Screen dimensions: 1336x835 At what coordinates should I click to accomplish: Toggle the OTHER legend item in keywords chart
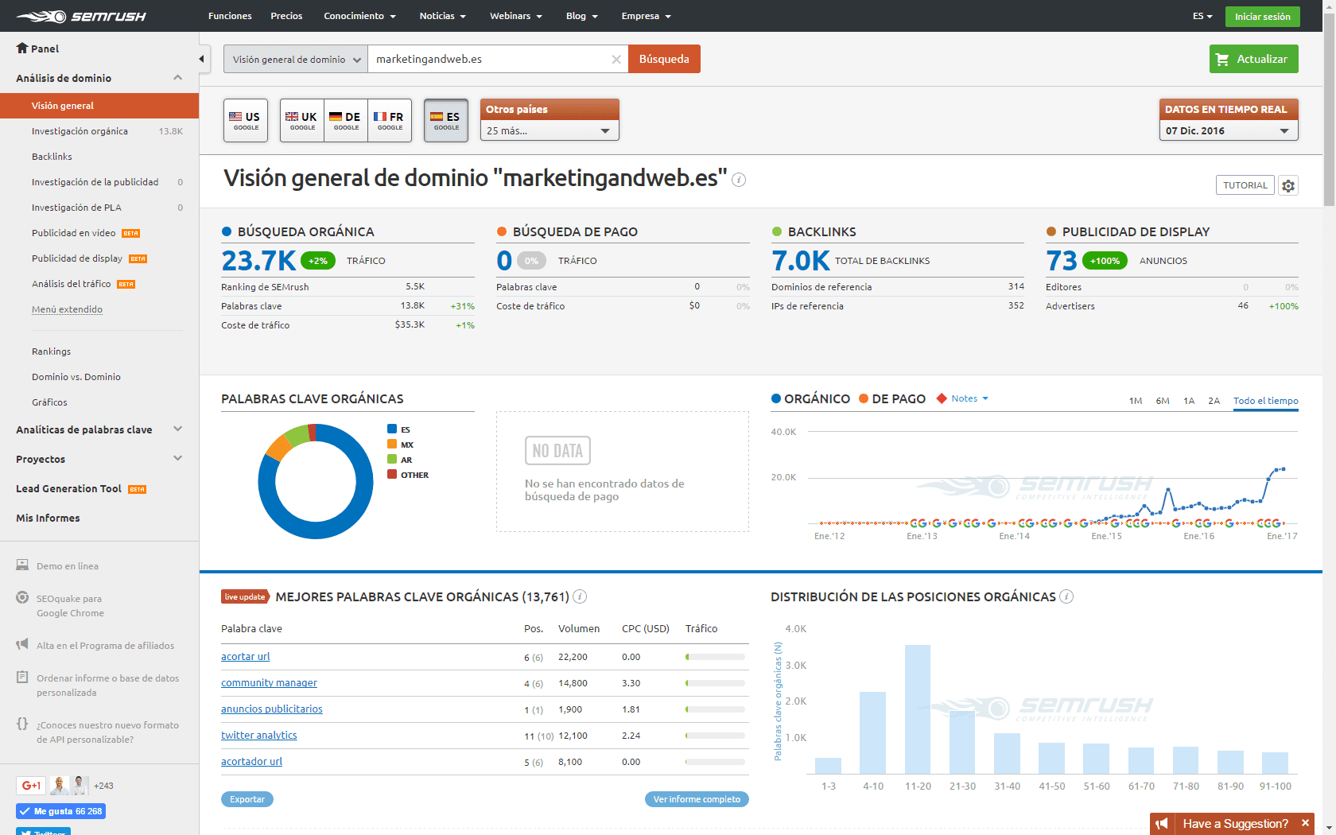pyautogui.click(x=408, y=475)
